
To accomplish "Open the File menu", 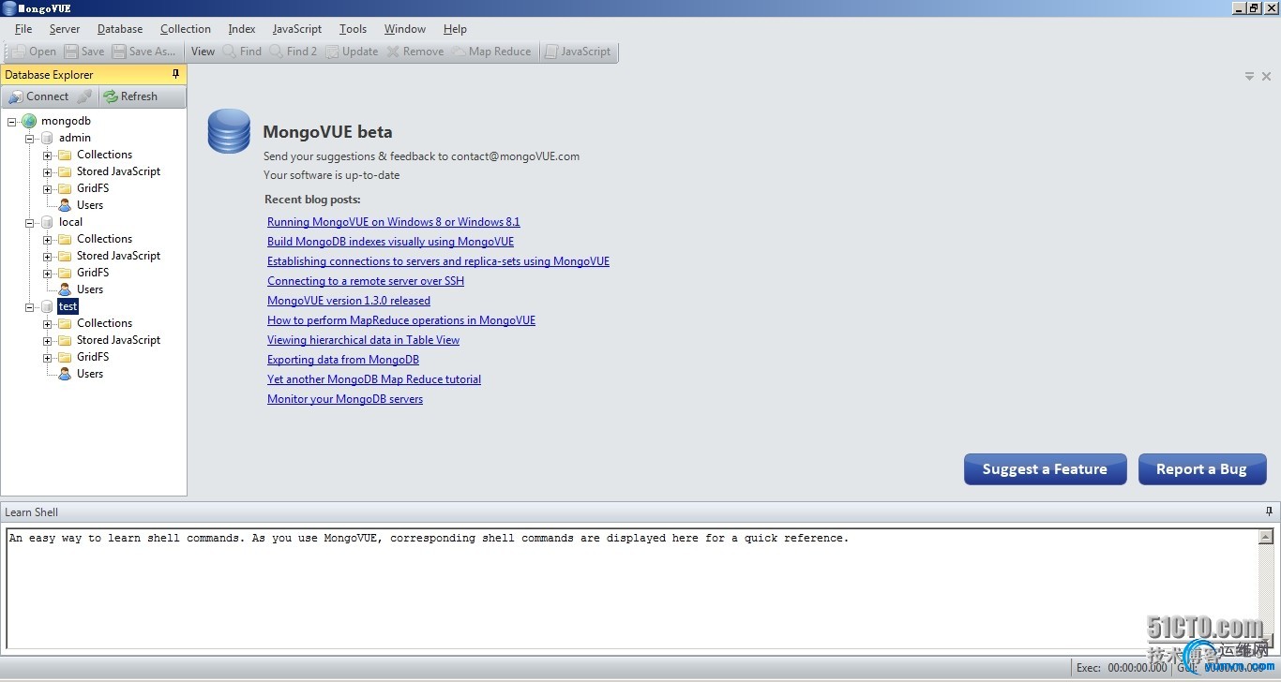I will 23,29.
